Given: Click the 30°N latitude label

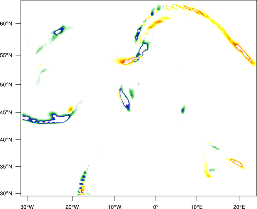Looking at the screenshot, I should pos(6,194).
